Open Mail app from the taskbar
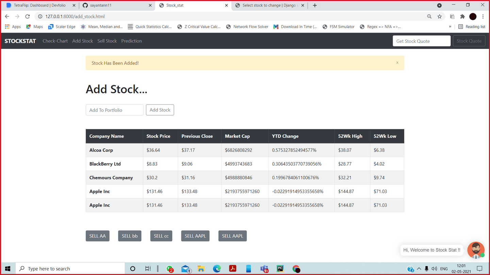The height and width of the screenshot is (275, 490). click(x=186, y=269)
